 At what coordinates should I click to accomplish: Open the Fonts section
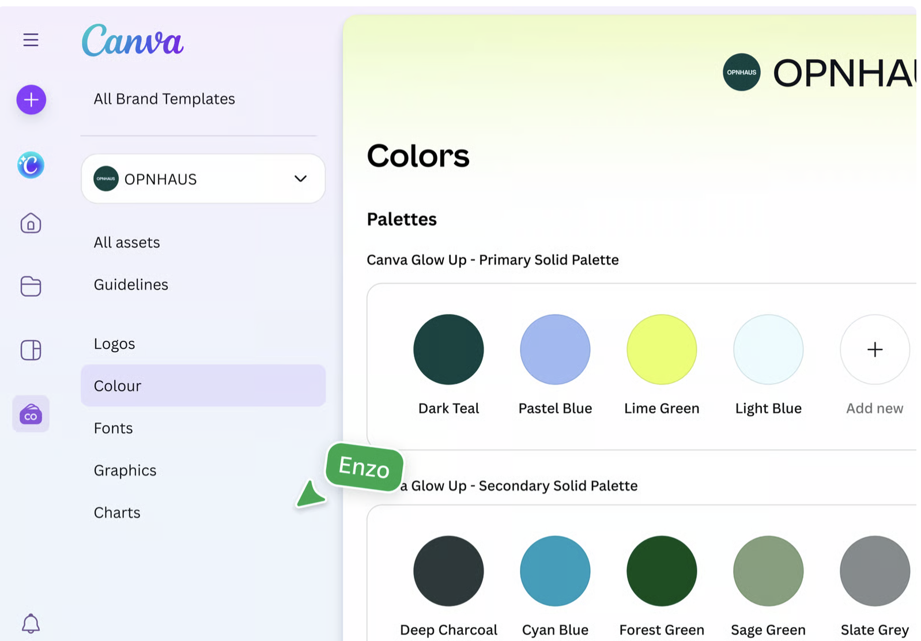(x=113, y=428)
